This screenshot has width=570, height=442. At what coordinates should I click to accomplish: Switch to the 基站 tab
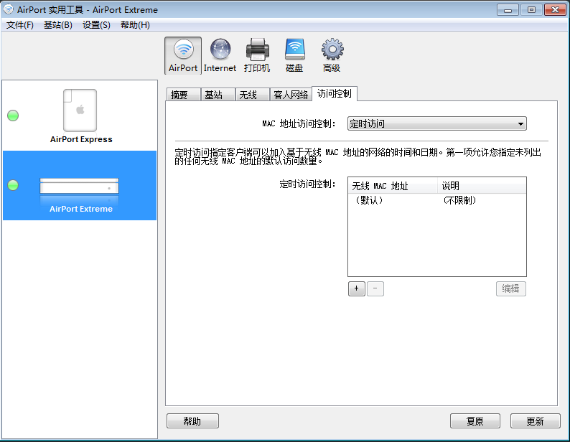pos(214,95)
